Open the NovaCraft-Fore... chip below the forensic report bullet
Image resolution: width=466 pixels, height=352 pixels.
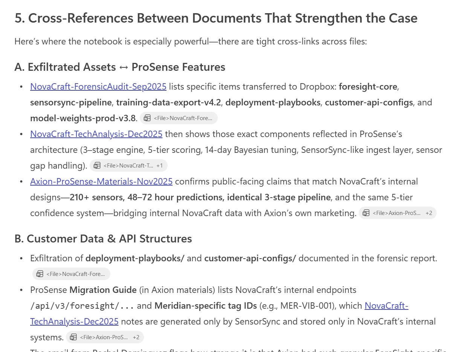tap(75, 274)
